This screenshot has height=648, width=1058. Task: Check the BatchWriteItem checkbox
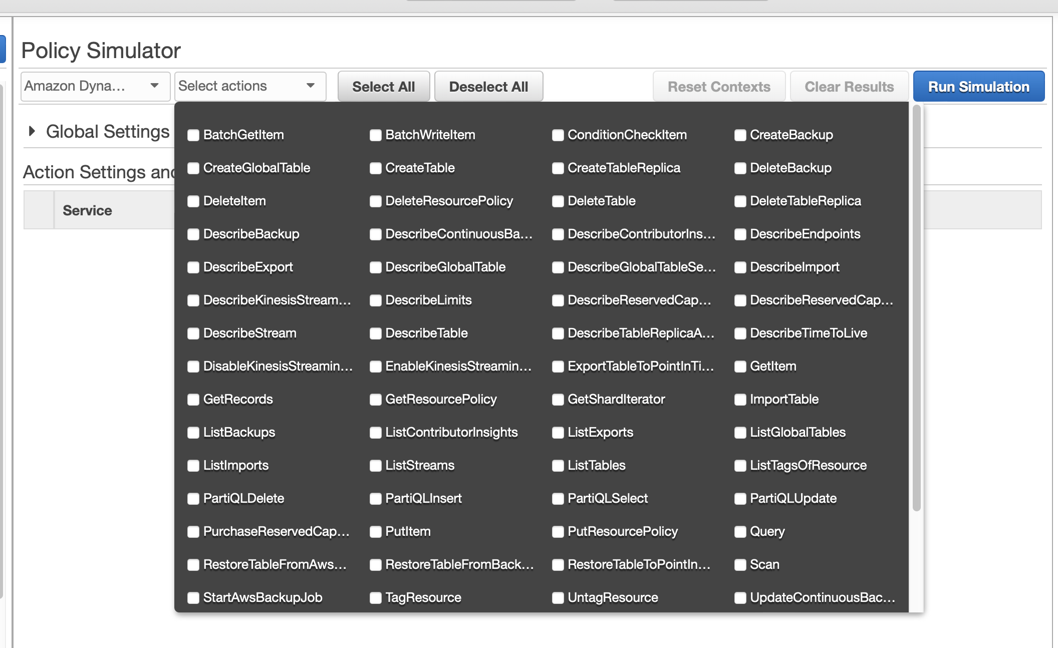(376, 135)
